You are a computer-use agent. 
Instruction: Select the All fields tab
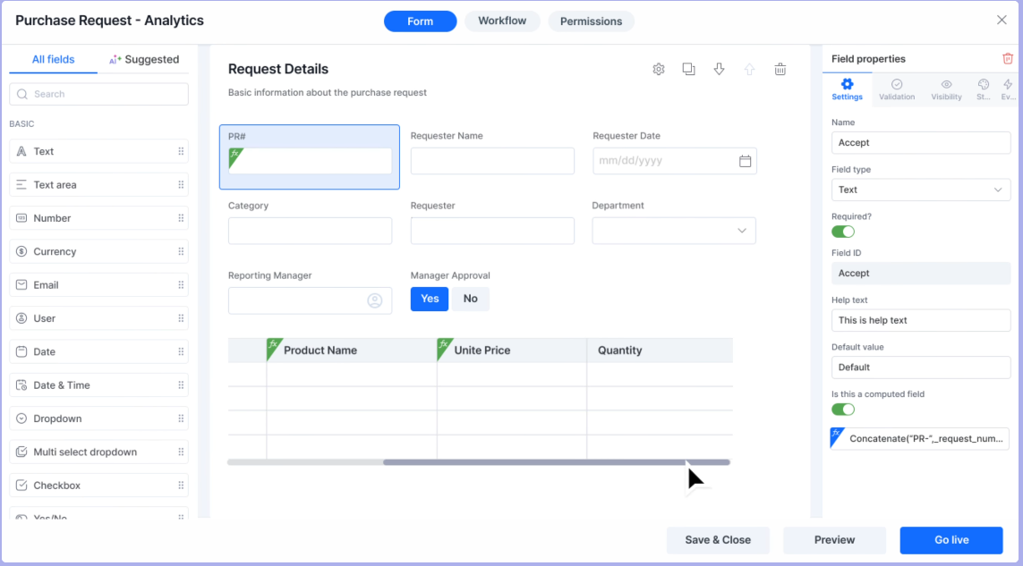pos(54,59)
